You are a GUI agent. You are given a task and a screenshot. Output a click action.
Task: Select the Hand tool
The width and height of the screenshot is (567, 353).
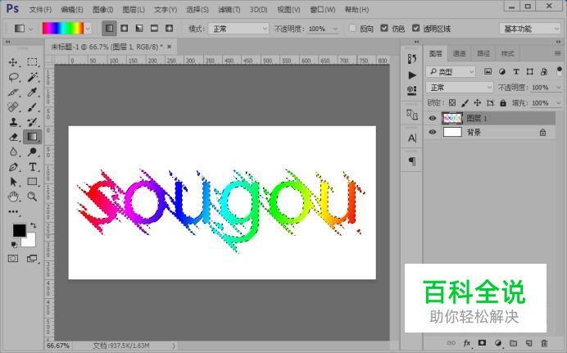pyautogui.click(x=13, y=197)
